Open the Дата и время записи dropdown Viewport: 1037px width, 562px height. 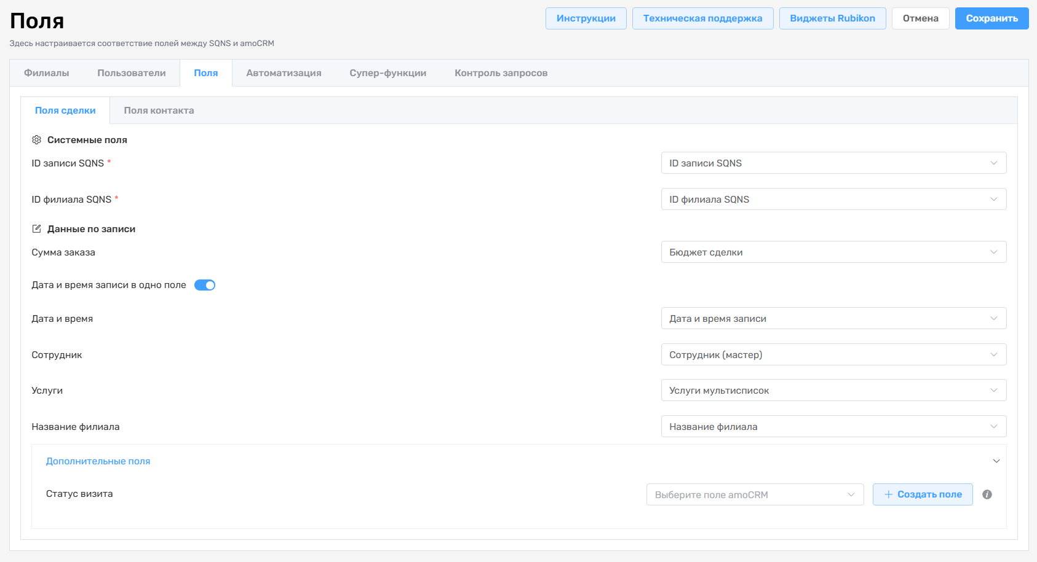pyautogui.click(x=833, y=318)
